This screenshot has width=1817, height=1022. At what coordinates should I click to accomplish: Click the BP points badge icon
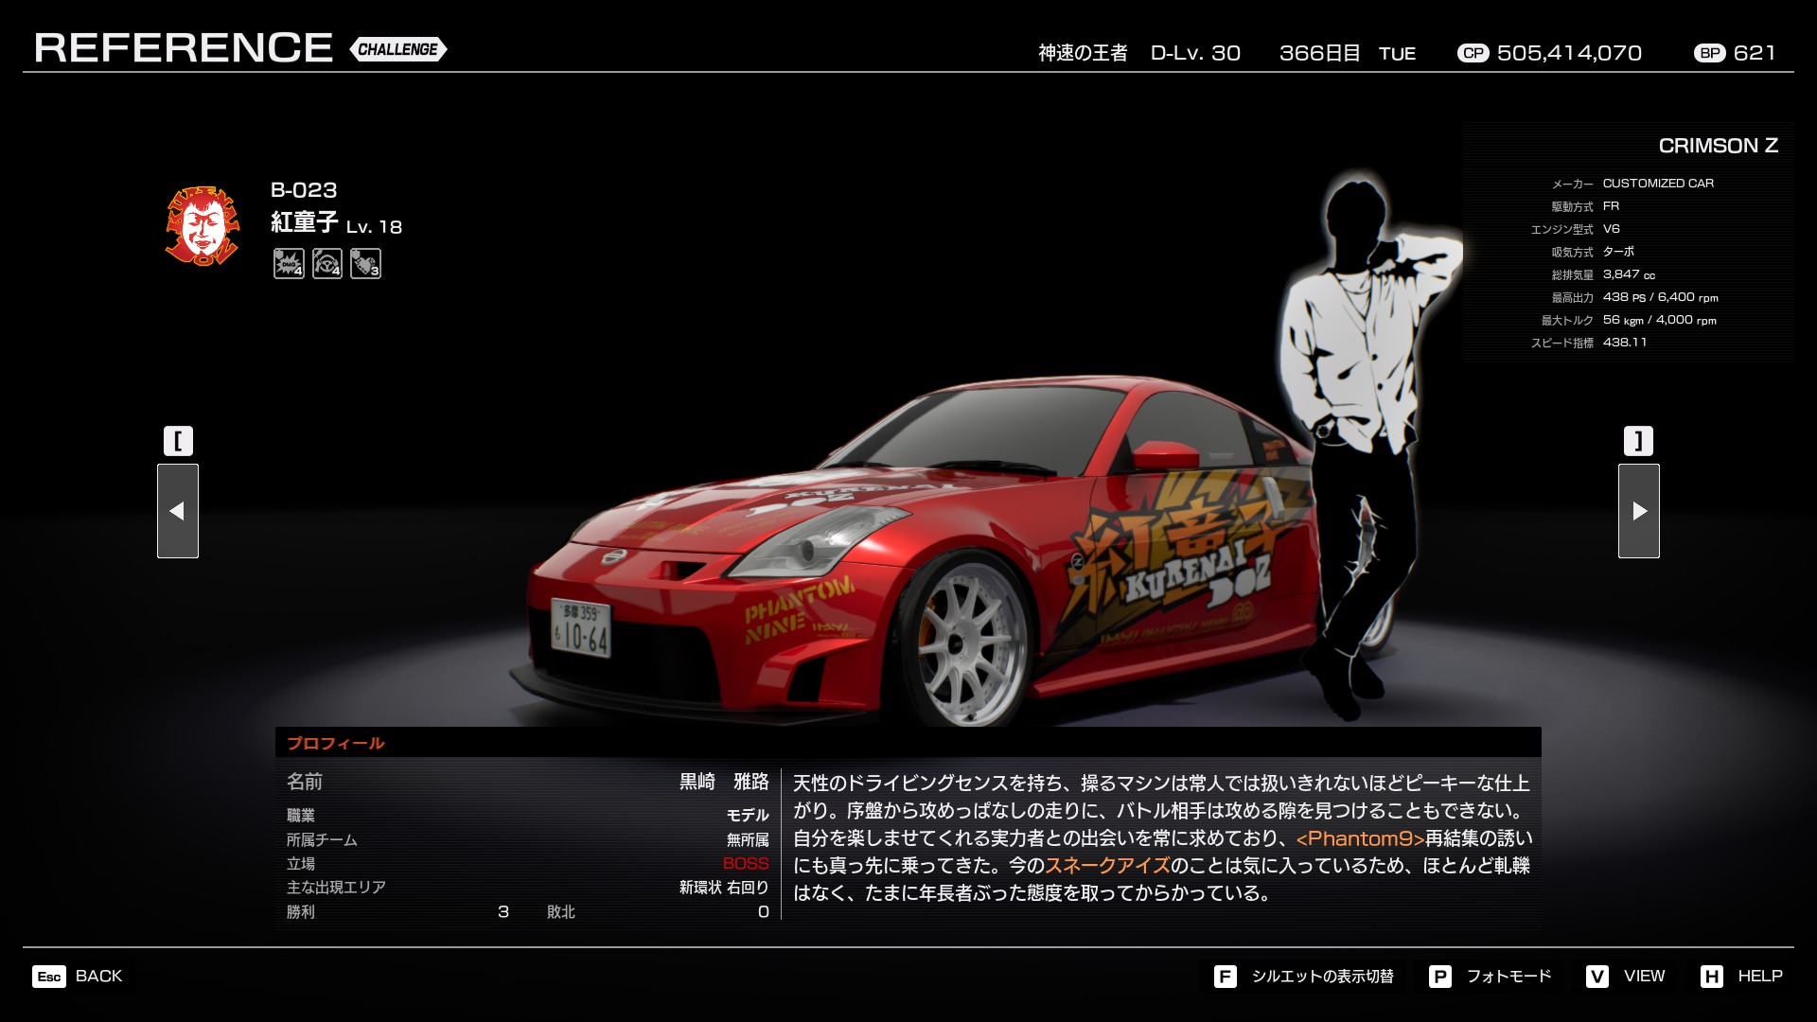tap(1709, 54)
